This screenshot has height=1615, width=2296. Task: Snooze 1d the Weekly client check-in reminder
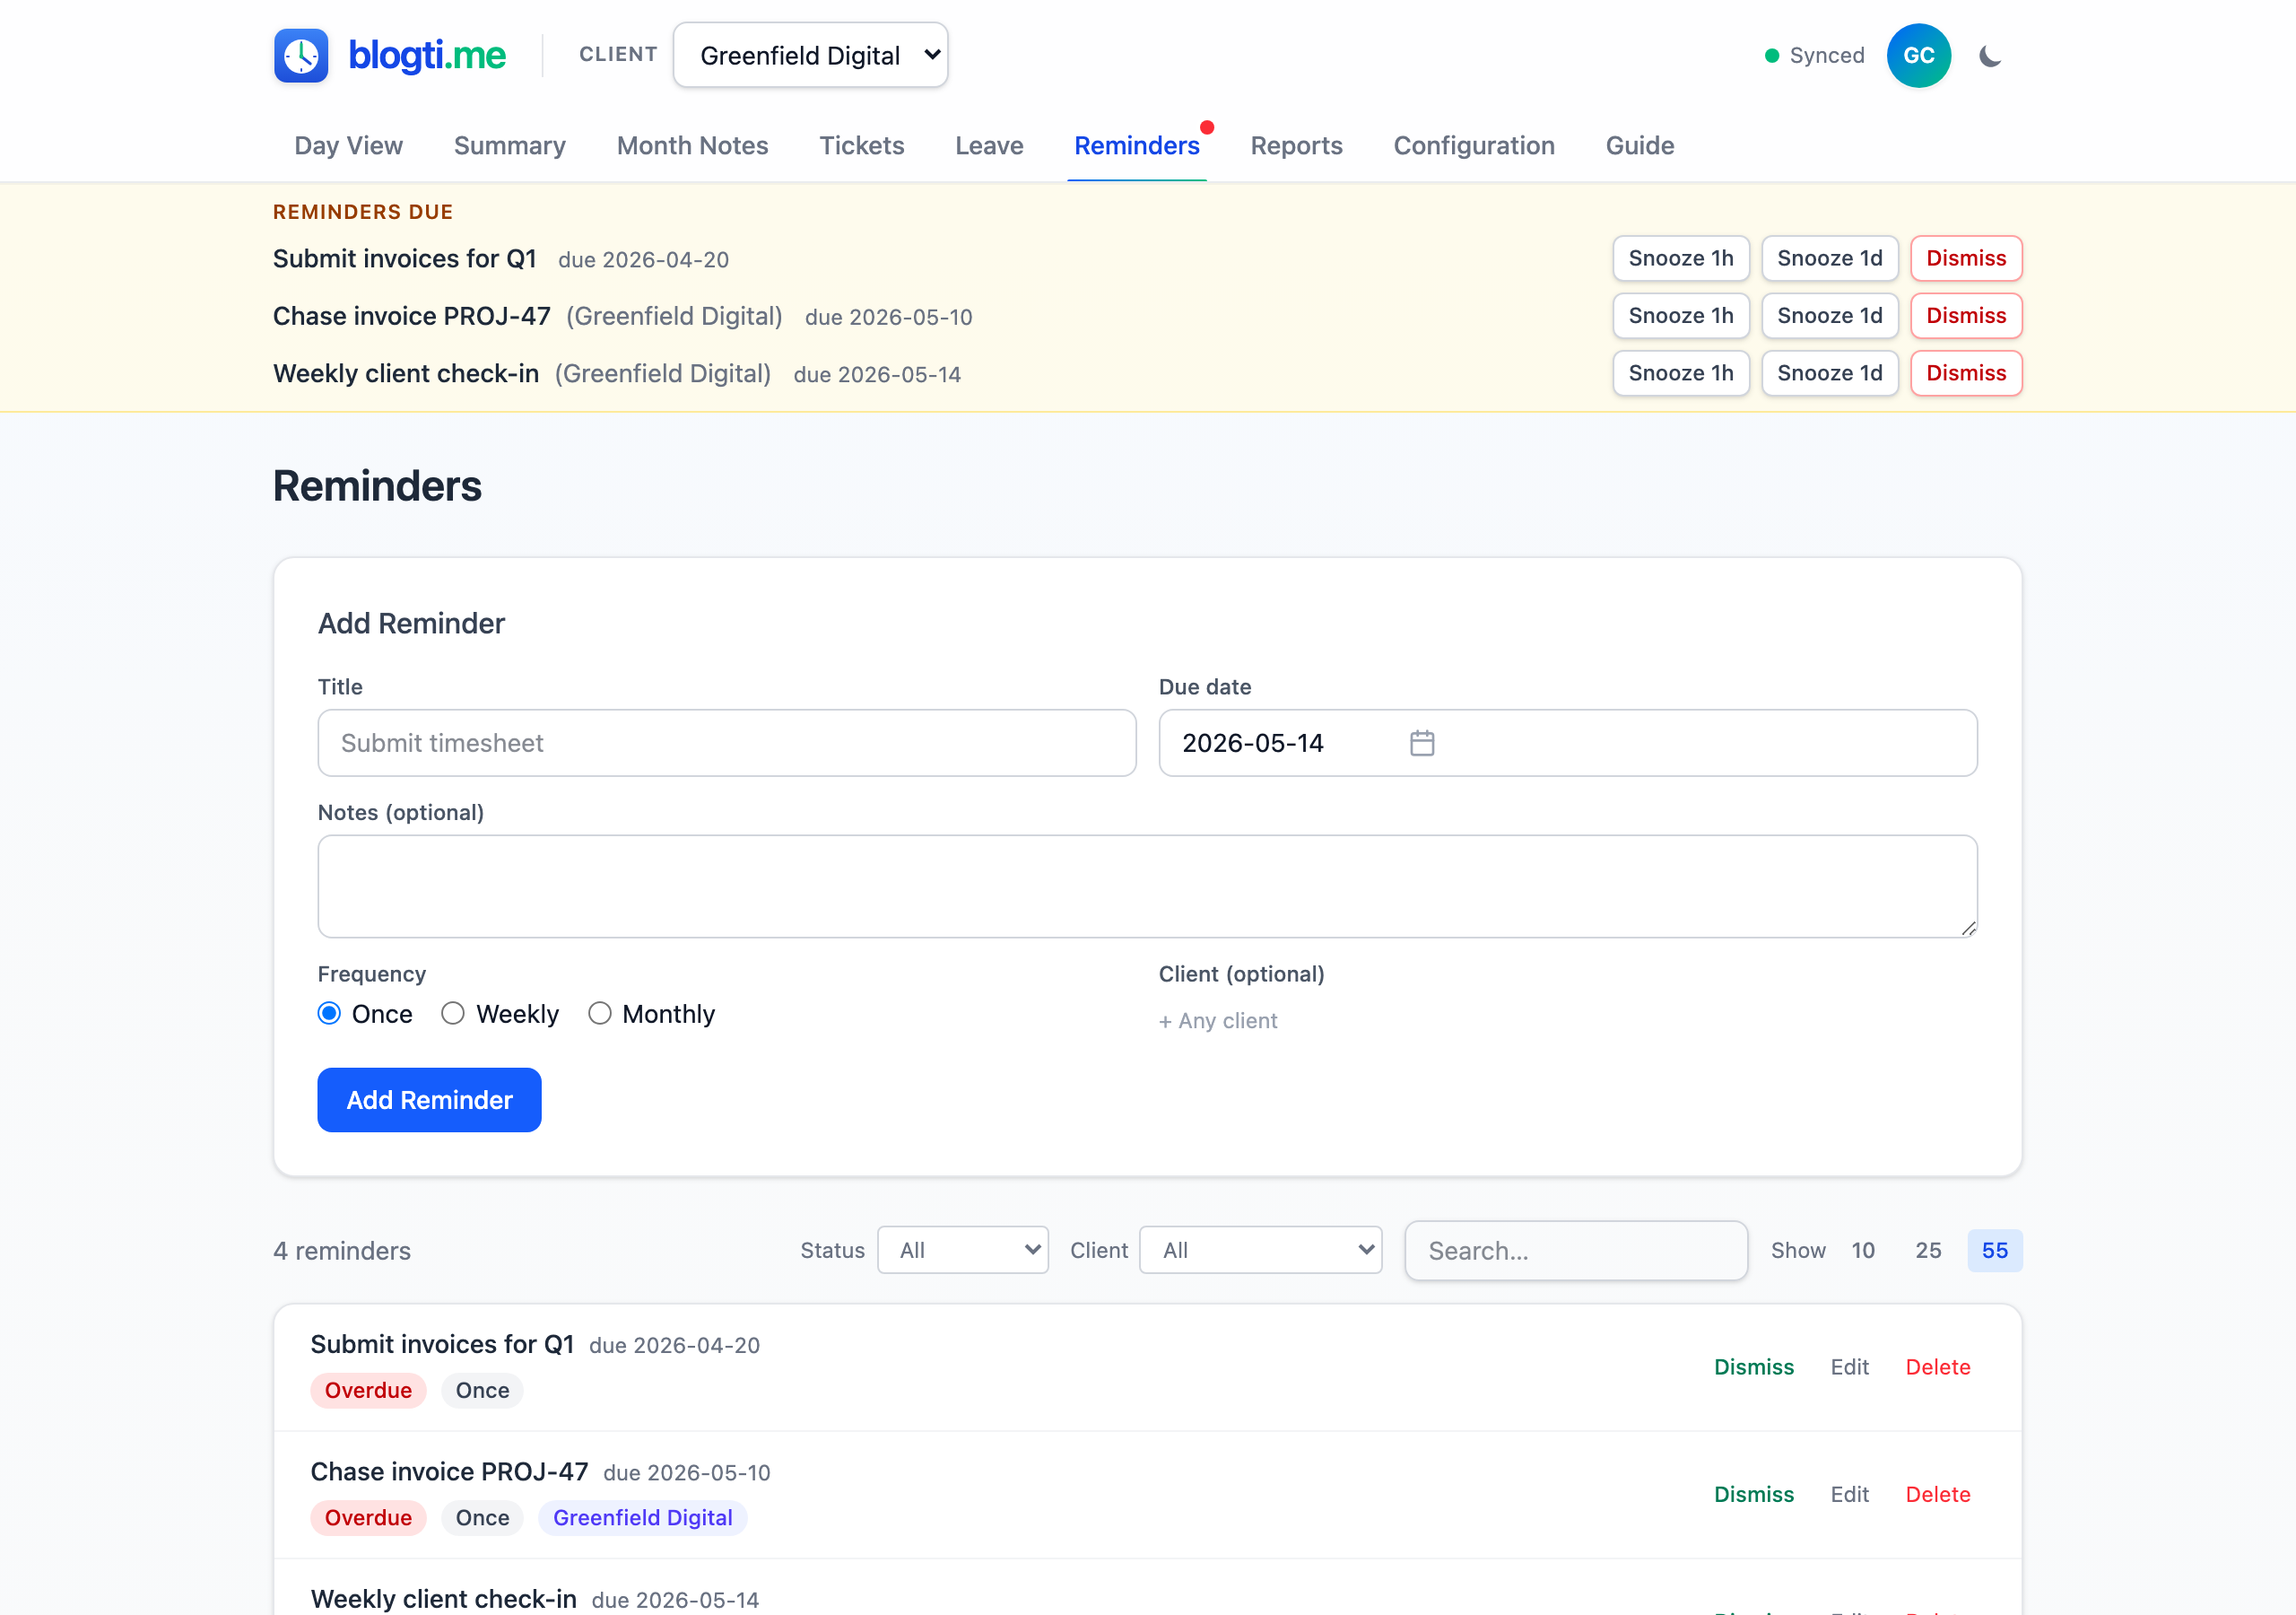pyautogui.click(x=1830, y=373)
